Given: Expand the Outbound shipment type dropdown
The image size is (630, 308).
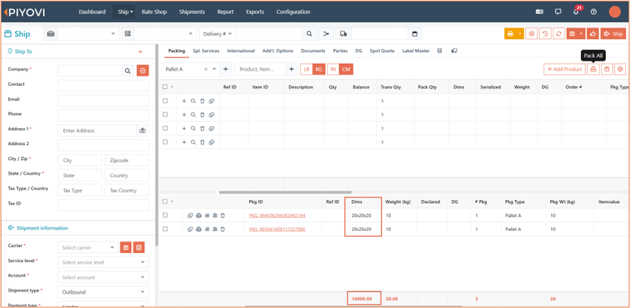Looking at the screenshot, I should pyautogui.click(x=103, y=292).
